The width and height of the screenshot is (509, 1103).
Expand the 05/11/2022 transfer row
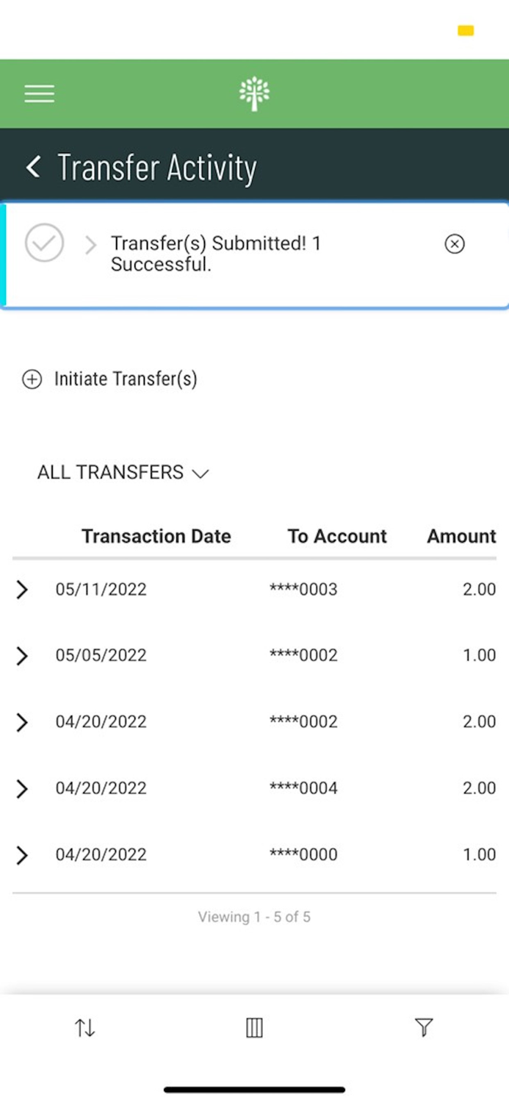click(x=21, y=589)
